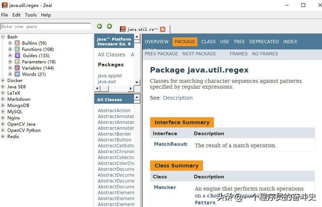Go forward with the green right arrow
Viewport: 322px width, 207px height.
[109, 26]
